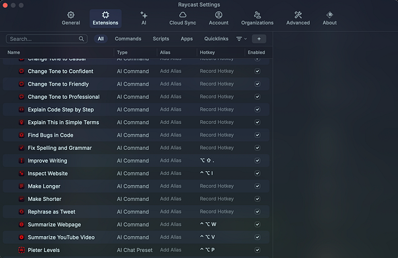This screenshot has width=398, height=258.
Task: Go to the Account tab
Action: pyautogui.click(x=218, y=19)
